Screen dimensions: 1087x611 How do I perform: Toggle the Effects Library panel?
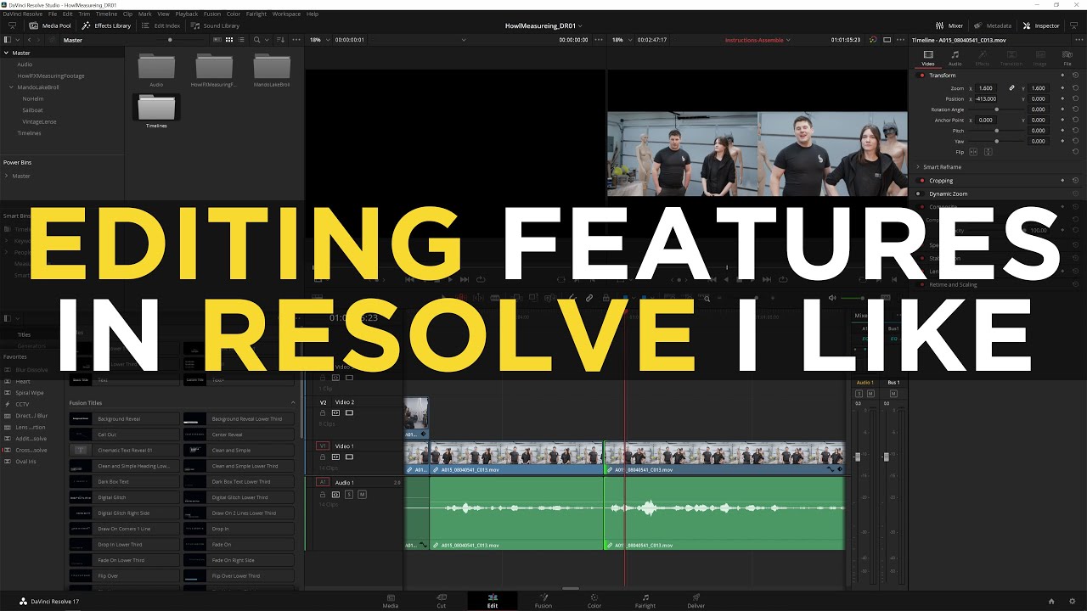coord(106,25)
